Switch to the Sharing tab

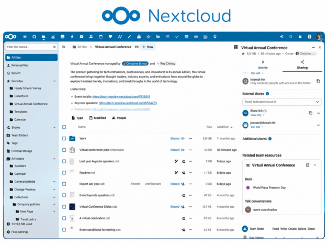point(302,65)
